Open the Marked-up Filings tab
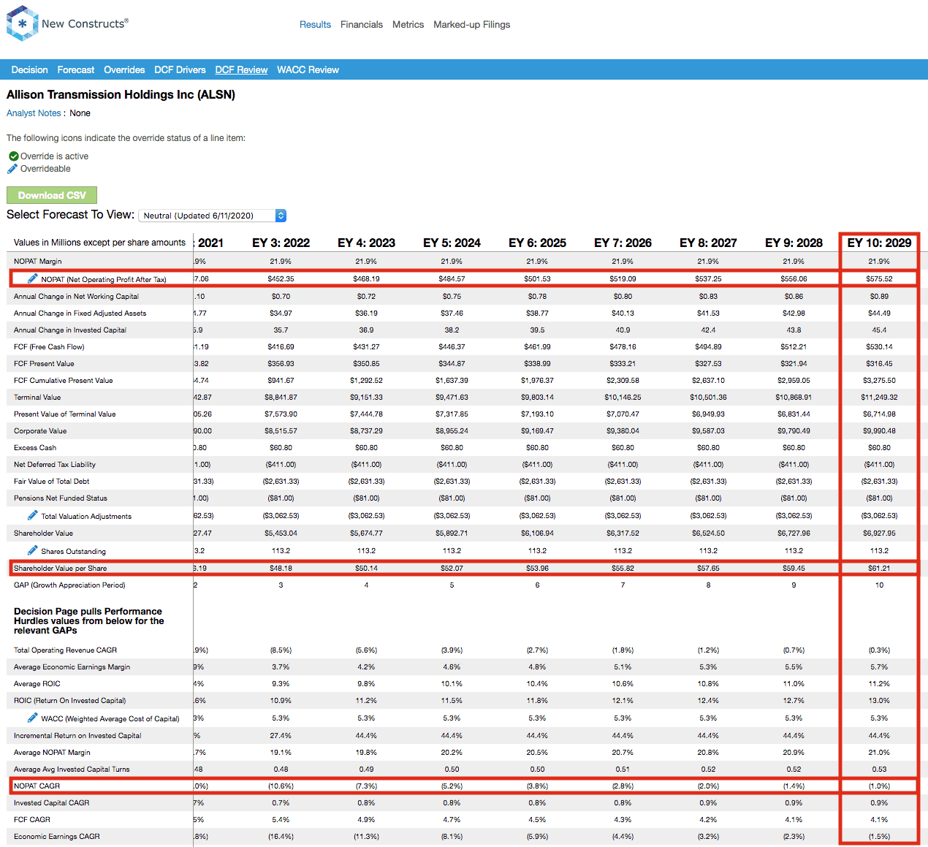This screenshot has height=847, width=928. 472,25
